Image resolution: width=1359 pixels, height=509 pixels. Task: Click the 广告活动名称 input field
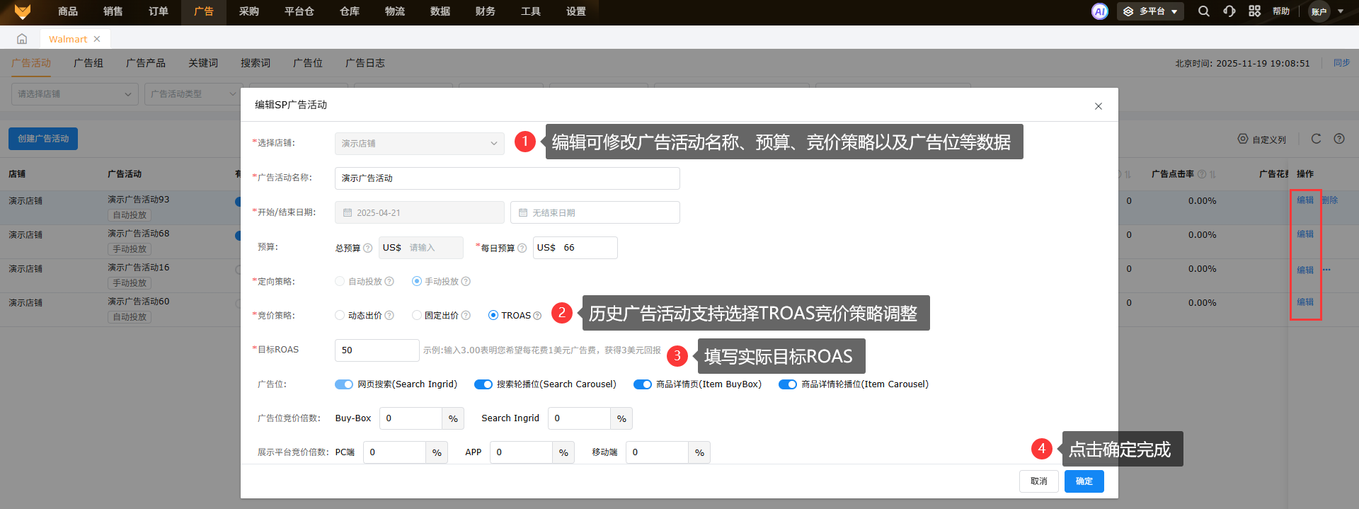coord(508,178)
